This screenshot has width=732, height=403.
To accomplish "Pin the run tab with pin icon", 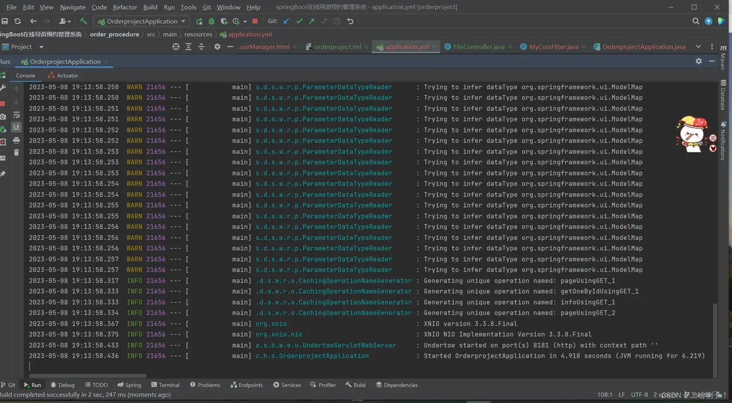I will click(3, 173).
